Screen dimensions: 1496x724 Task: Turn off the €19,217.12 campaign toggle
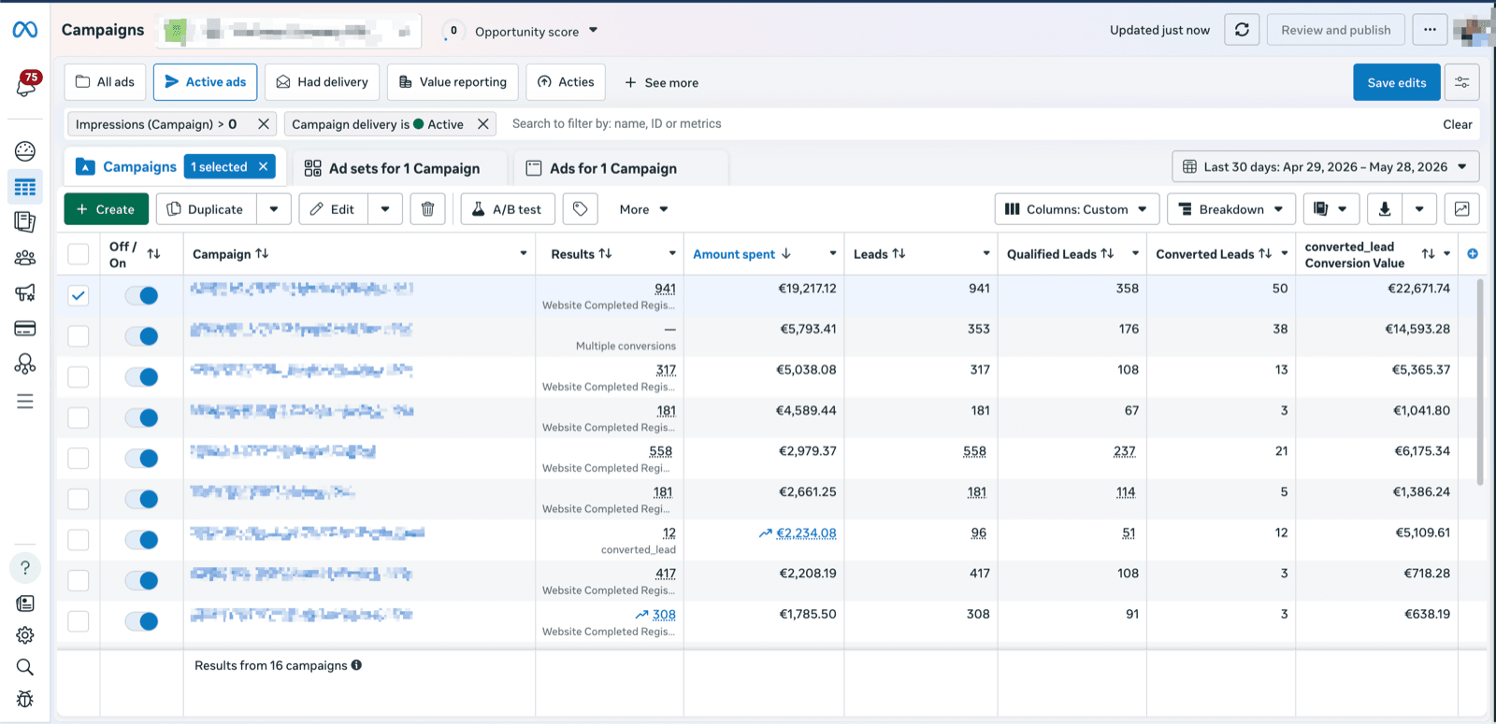(x=142, y=295)
